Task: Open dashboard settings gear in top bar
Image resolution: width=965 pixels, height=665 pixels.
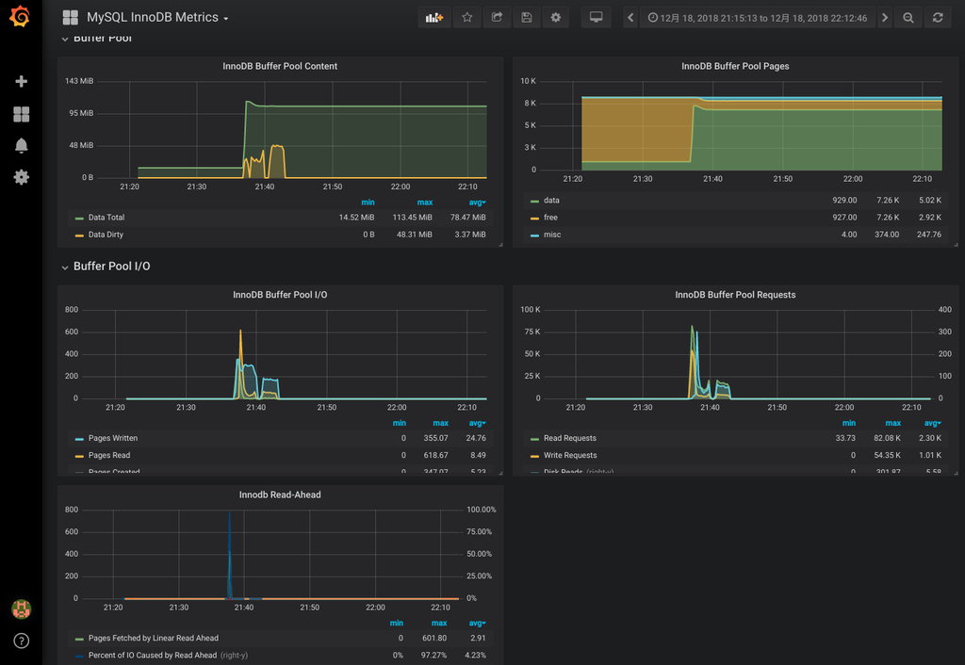Action: 556,17
